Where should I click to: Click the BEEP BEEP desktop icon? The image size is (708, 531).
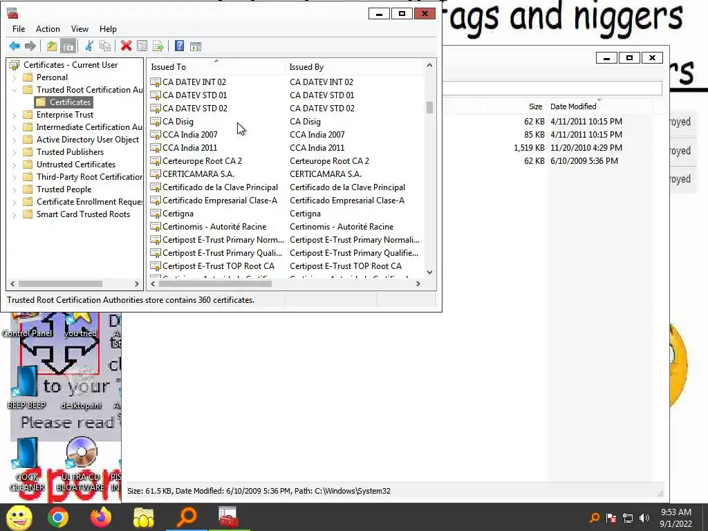pos(27,387)
